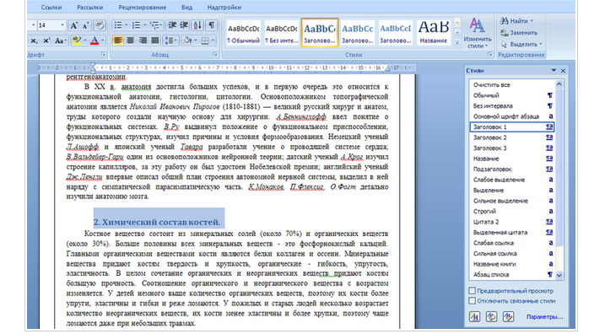This screenshot has height=334, width=605.
Task: Apply Обычный quick style
Action: 244,32
